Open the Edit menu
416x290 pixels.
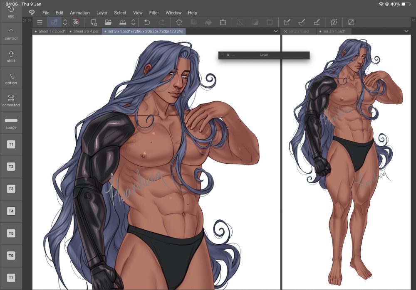pos(59,13)
